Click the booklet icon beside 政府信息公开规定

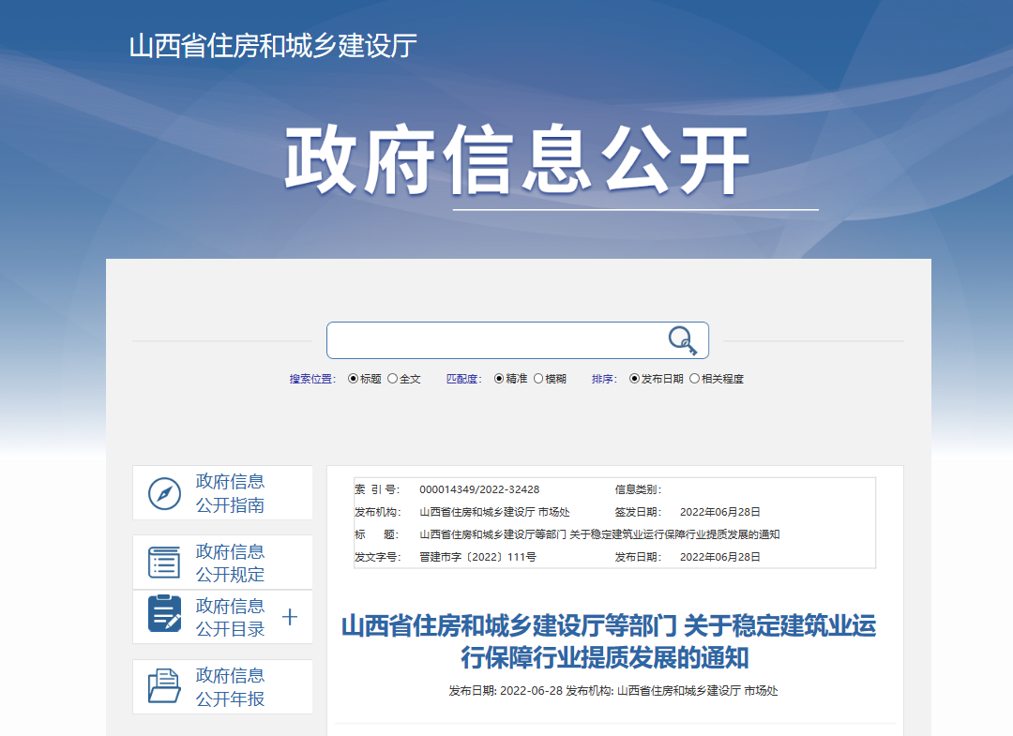click(165, 562)
